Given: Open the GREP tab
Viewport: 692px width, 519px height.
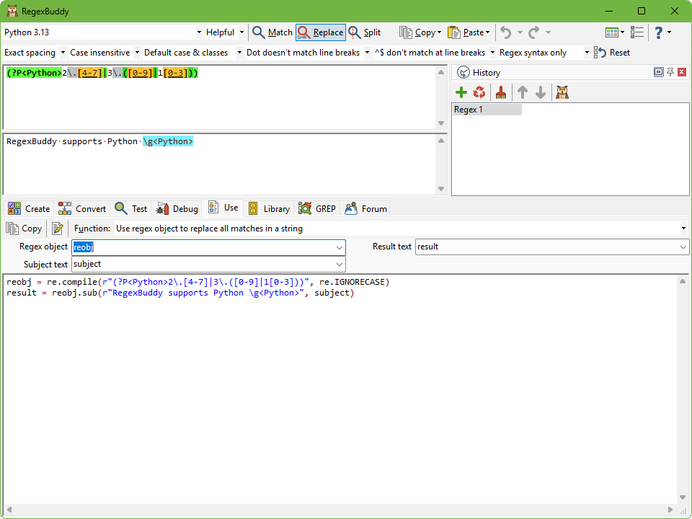Looking at the screenshot, I should click(x=317, y=209).
